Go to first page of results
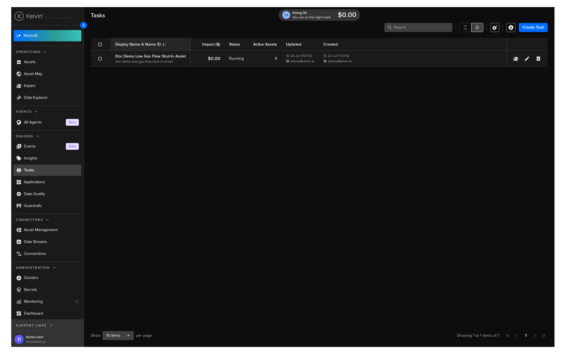 507,335
